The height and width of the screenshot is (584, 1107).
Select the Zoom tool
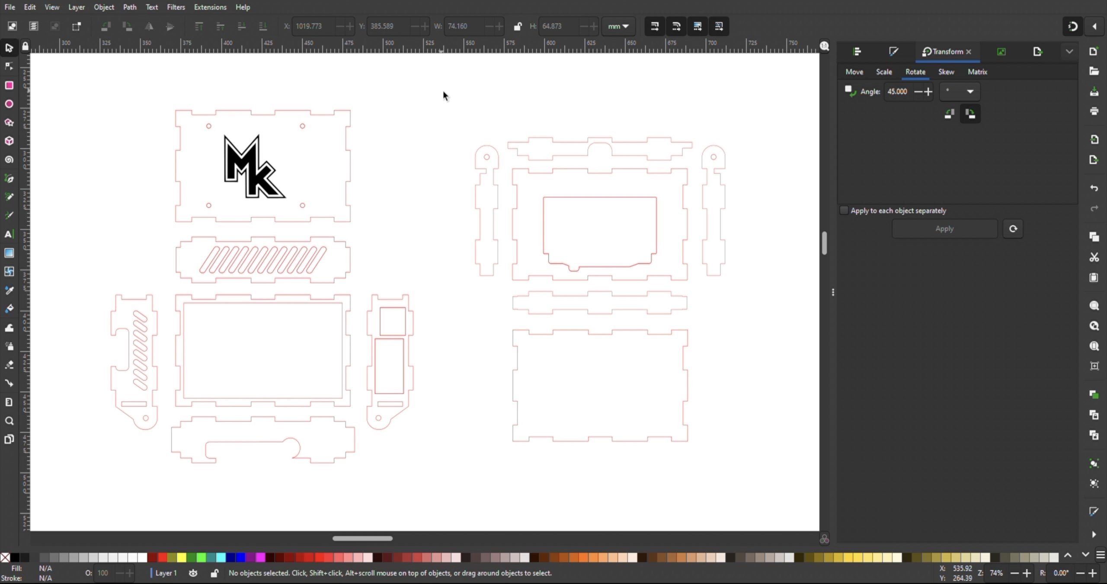coord(9,421)
